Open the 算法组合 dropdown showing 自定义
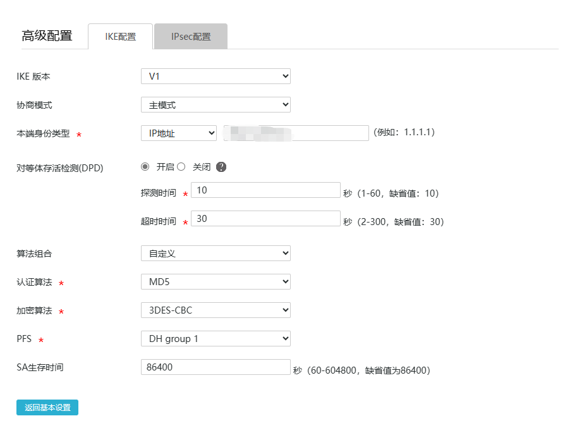The image size is (565, 428). [216, 253]
